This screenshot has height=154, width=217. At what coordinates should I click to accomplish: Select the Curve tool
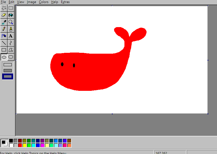coord(11,43)
